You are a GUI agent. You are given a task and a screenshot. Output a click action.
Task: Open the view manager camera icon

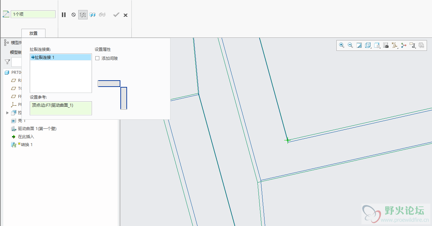pos(386,45)
